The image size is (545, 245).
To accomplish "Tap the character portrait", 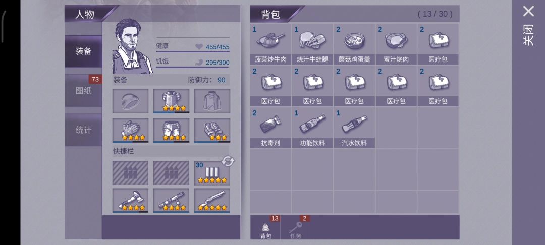I will [132, 46].
